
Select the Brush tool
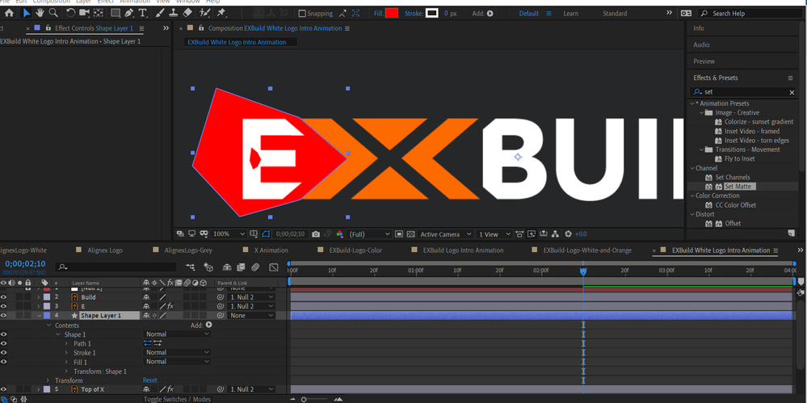160,13
